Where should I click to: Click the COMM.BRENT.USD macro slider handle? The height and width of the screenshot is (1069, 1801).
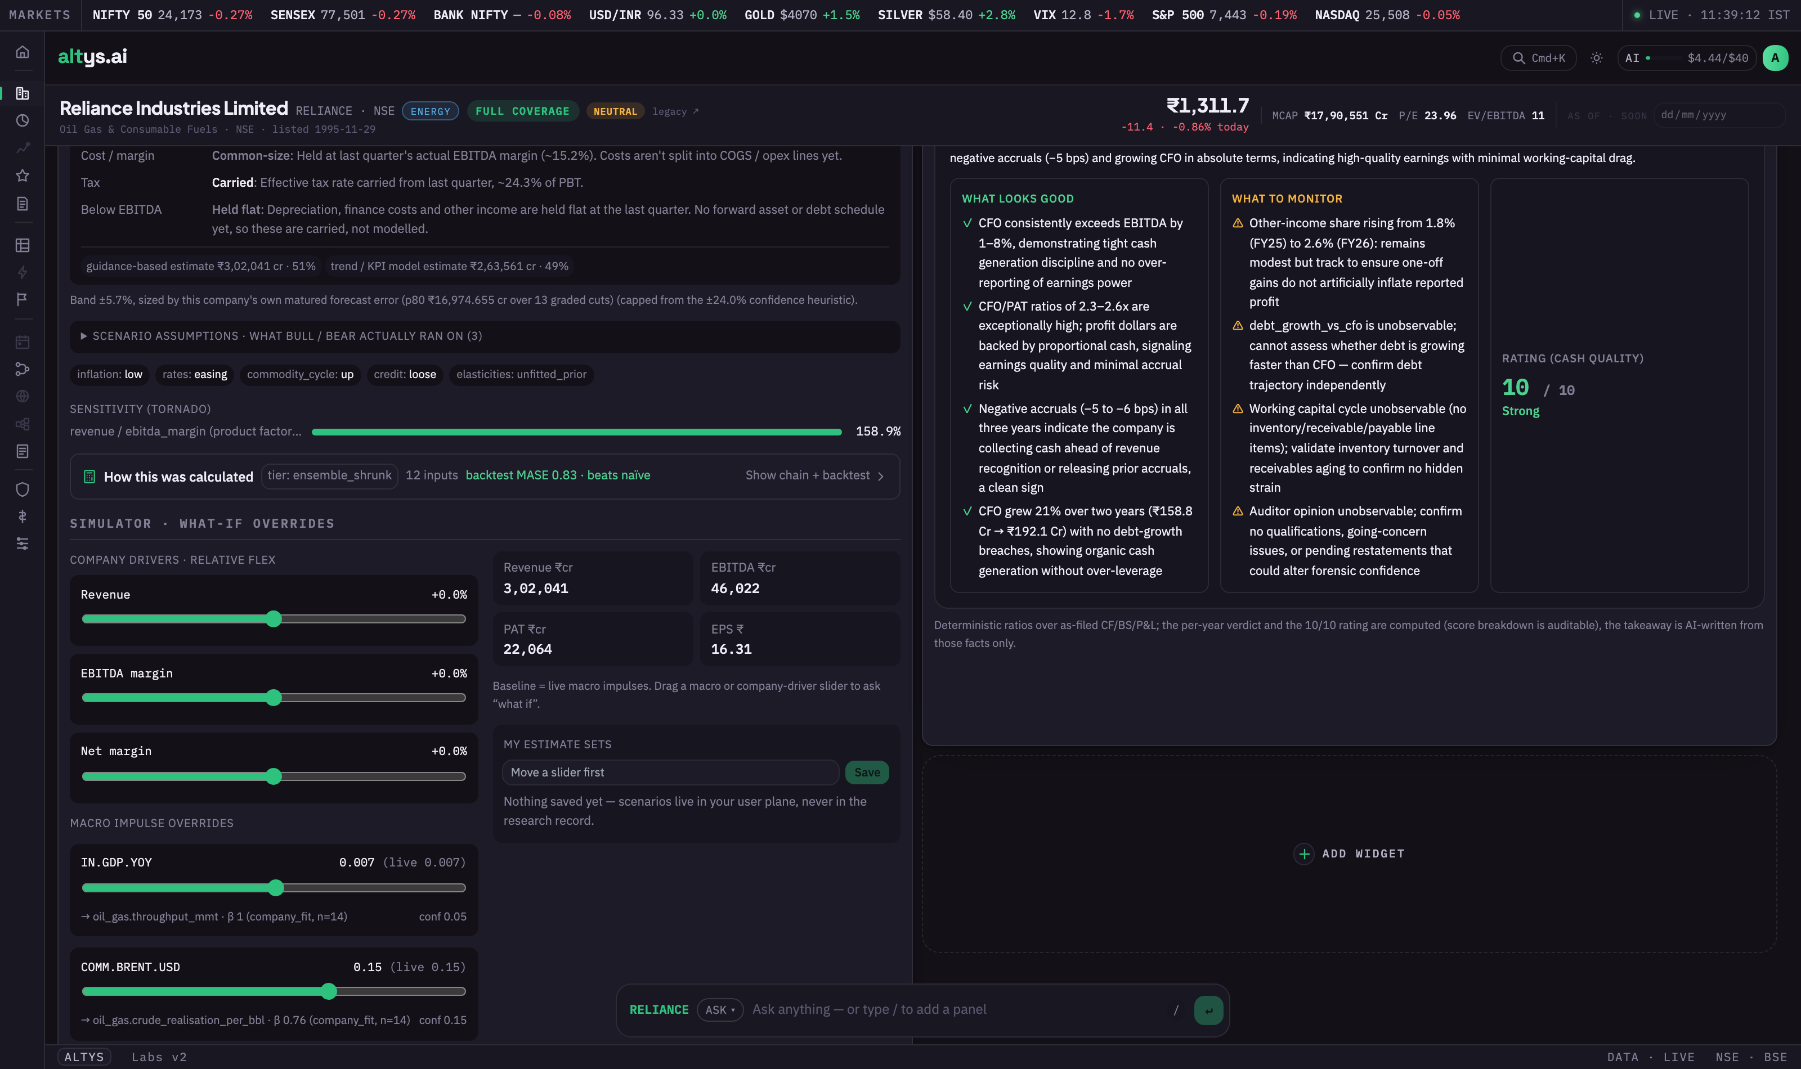click(x=329, y=991)
